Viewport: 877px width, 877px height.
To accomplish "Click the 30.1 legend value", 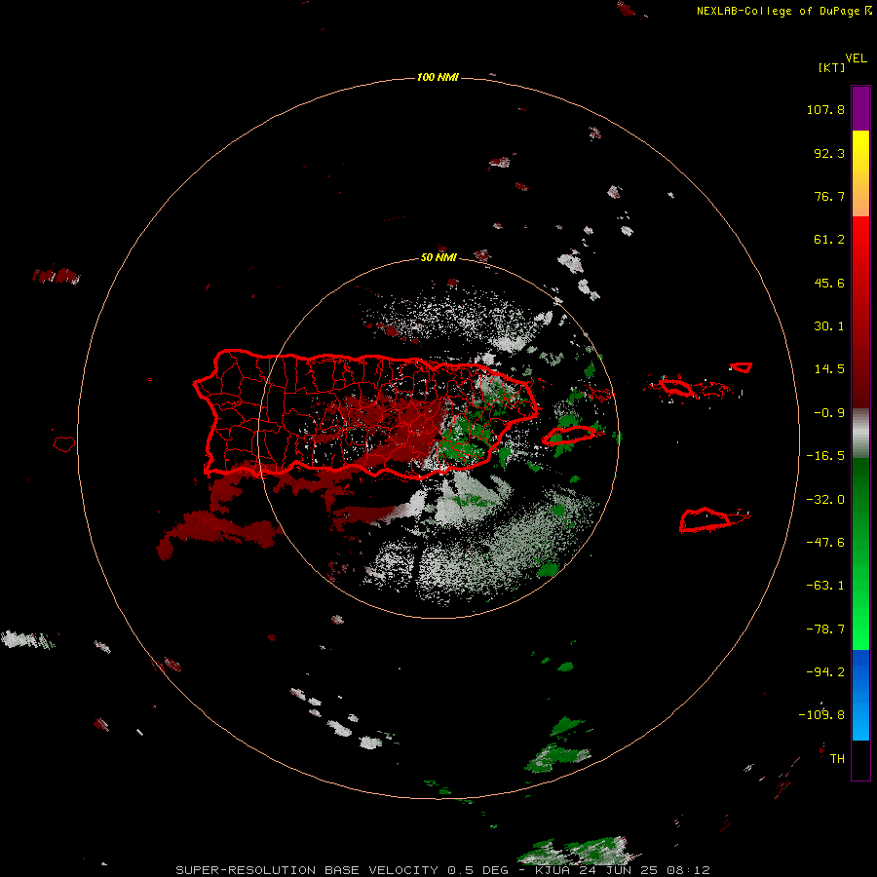I will coord(829,326).
